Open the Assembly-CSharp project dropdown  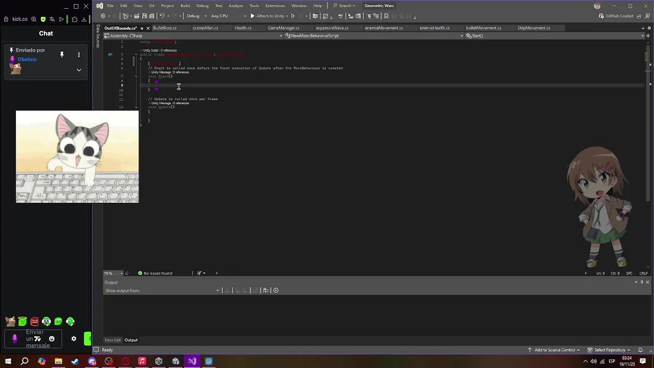point(193,36)
